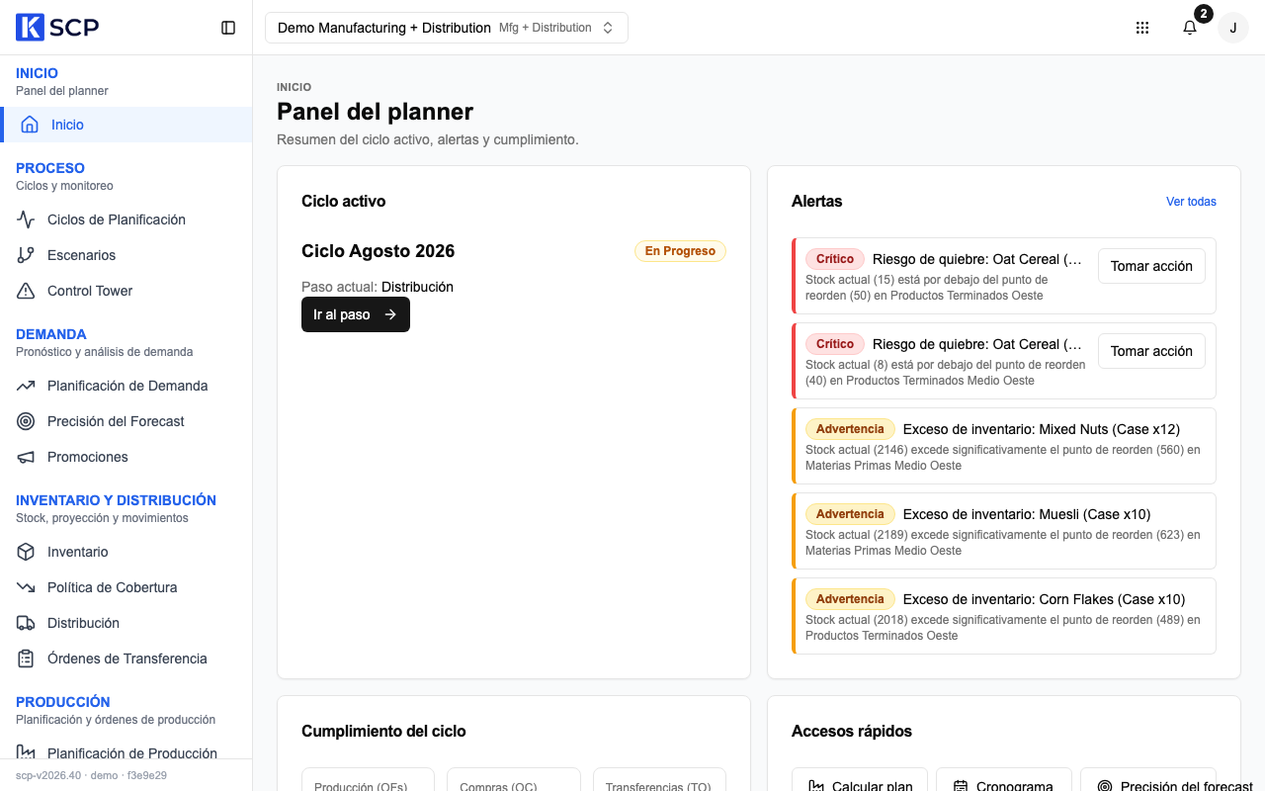Screen dimensions: 1265x791
Task: Click the Planificación de Producción factory icon
Action: (26, 753)
